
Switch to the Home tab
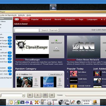click(x=25, y=19)
